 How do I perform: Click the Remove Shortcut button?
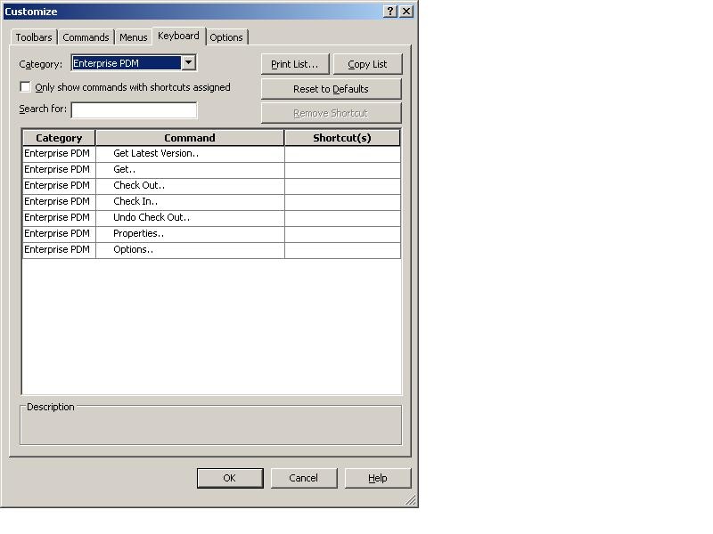331,113
